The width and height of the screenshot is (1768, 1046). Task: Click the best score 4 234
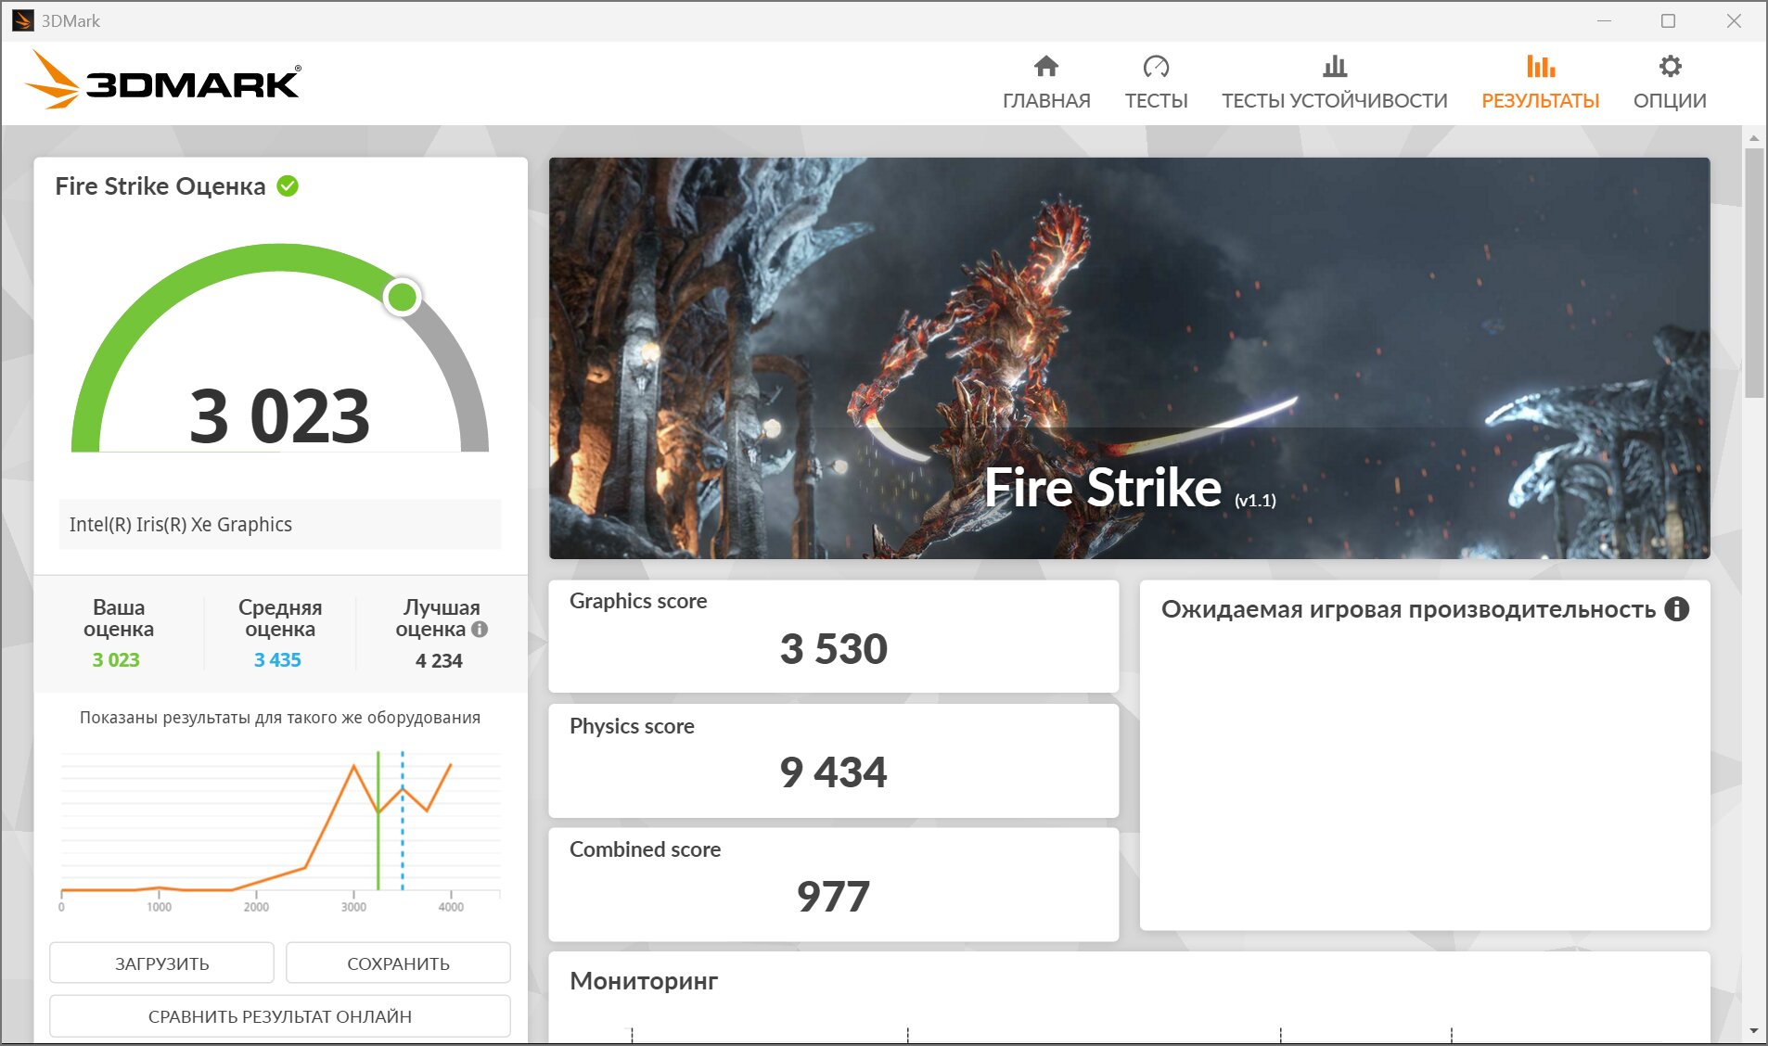click(439, 660)
